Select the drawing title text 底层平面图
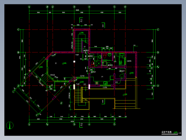 point(166,132)
